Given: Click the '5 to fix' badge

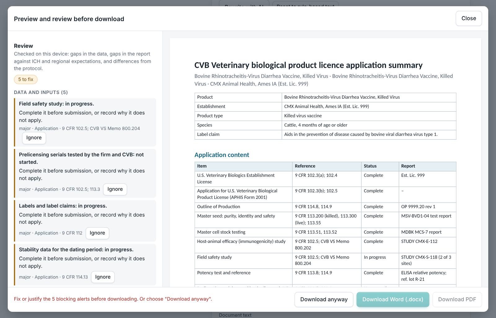Looking at the screenshot, I should point(26,79).
